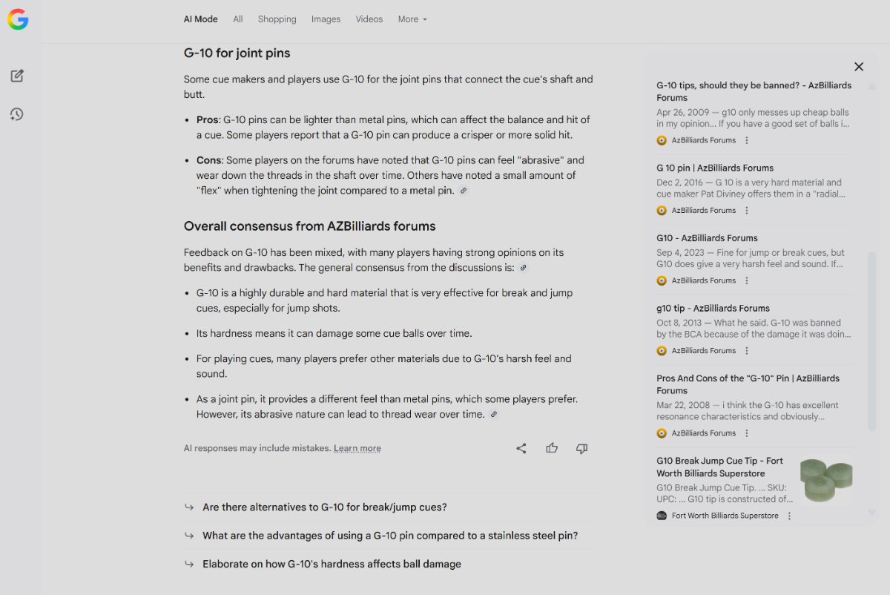
Task: Open source link icon after thread wear sentence
Action: coord(494,415)
